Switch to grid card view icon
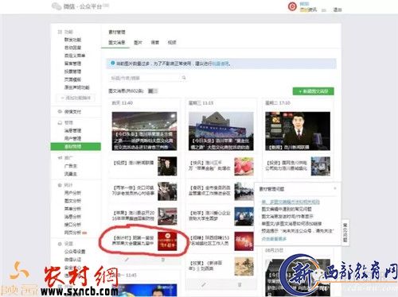This screenshot has width=398, height=297. [x=150, y=91]
